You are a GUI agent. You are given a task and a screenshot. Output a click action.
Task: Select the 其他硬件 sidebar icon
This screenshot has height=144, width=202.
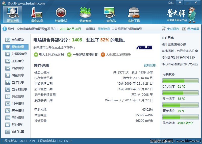tap(8, 125)
